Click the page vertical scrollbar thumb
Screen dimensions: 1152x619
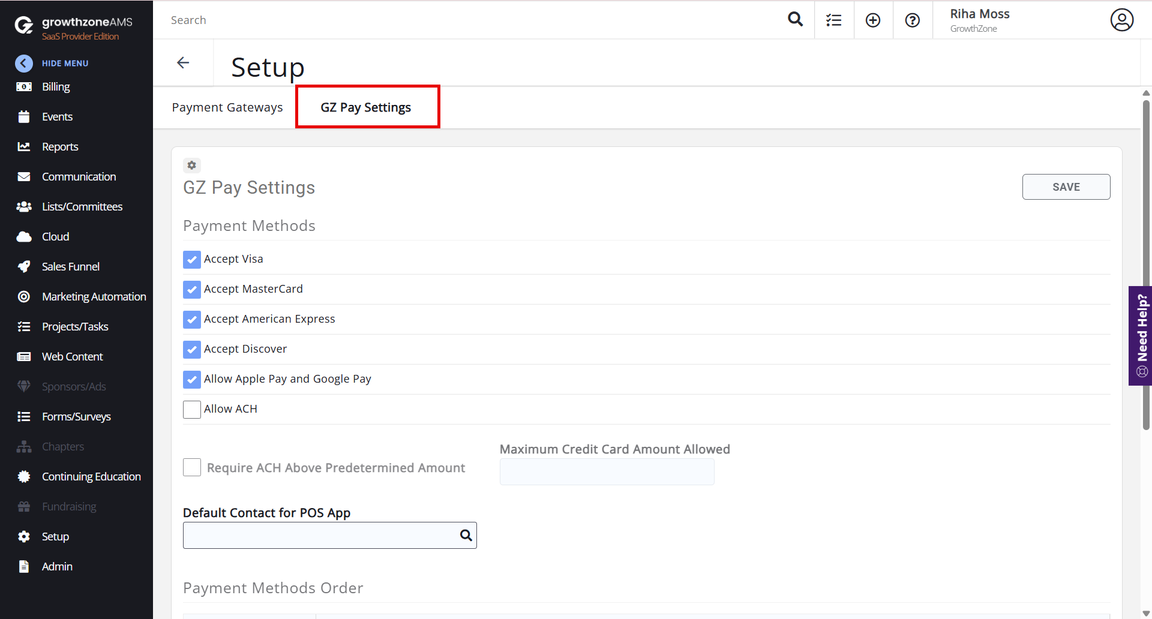tap(1146, 265)
